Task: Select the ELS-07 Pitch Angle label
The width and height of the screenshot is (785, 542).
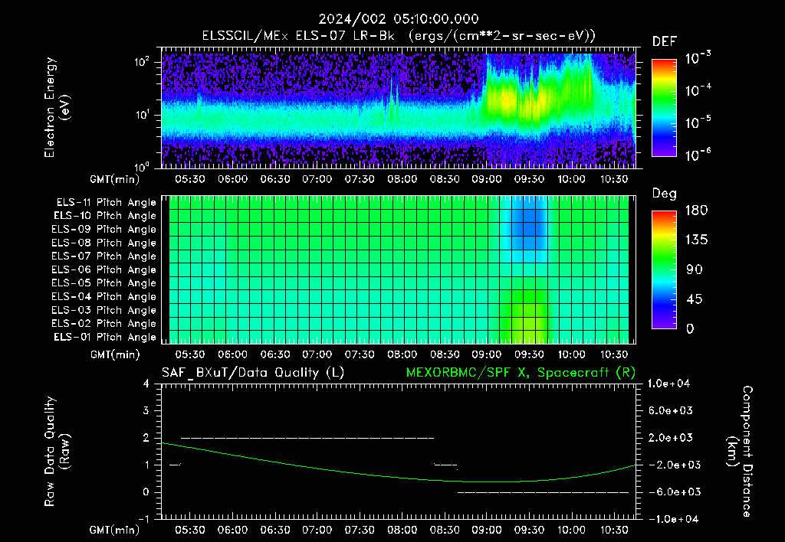Action: [x=104, y=256]
